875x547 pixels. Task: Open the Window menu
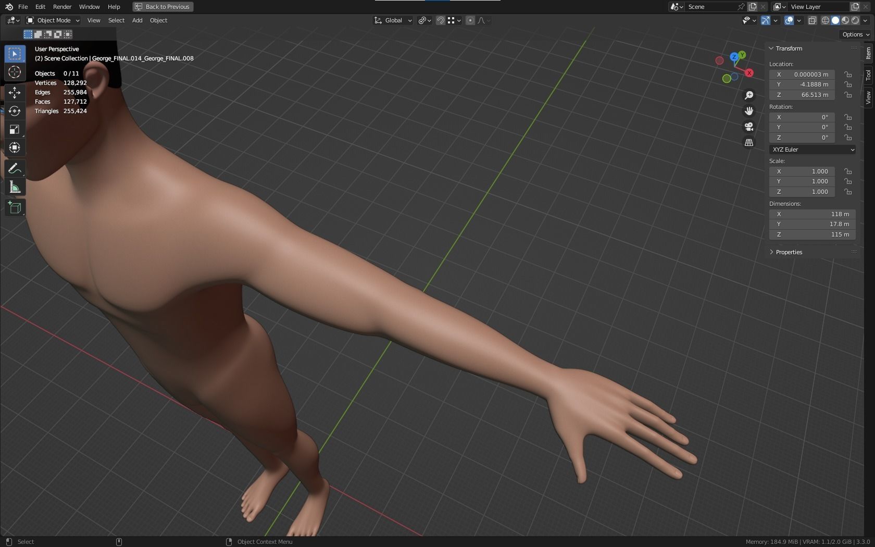coord(89,7)
